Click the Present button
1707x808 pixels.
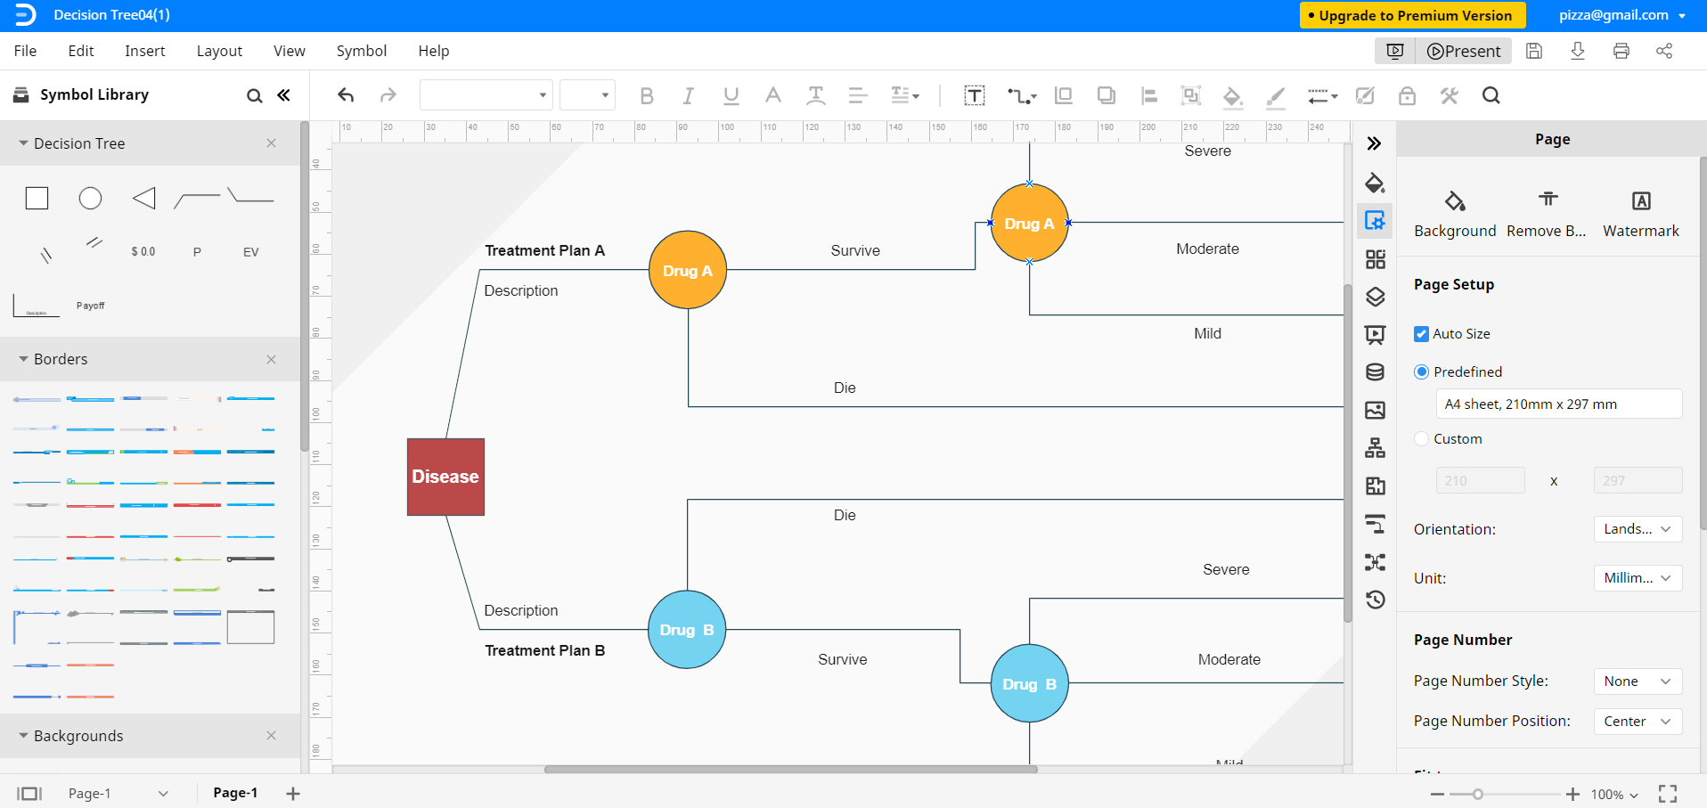pyautogui.click(x=1464, y=51)
